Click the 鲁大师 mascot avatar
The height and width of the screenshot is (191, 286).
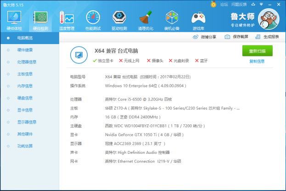tap(269, 19)
